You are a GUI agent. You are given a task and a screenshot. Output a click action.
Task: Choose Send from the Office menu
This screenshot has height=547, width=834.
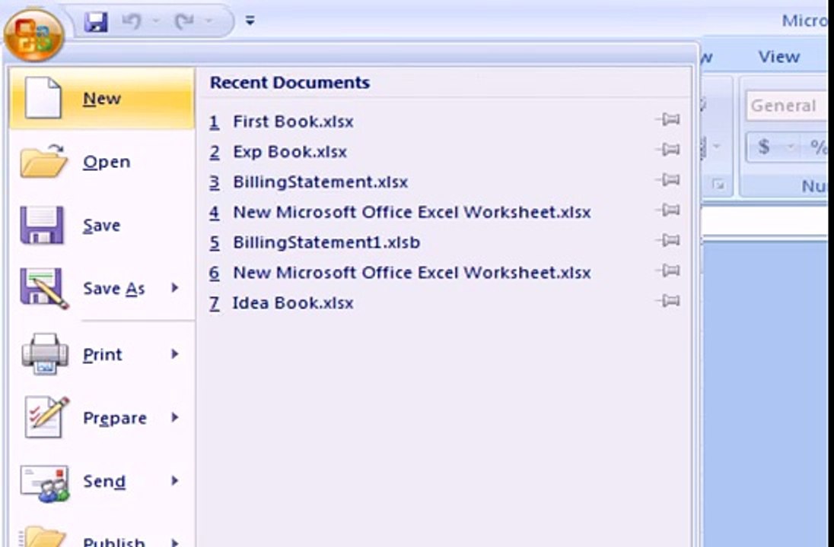[102, 481]
